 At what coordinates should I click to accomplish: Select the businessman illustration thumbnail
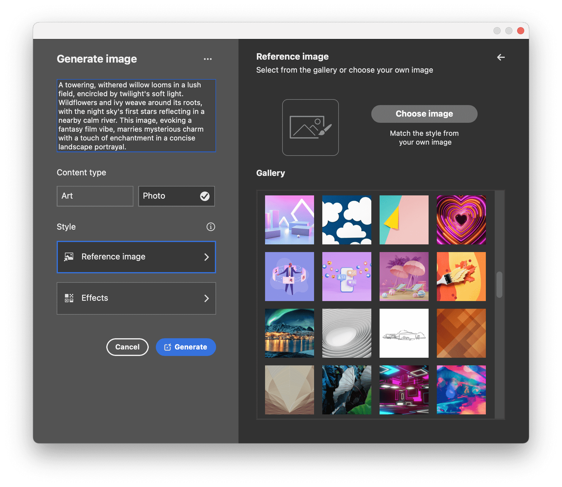pyautogui.click(x=290, y=277)
